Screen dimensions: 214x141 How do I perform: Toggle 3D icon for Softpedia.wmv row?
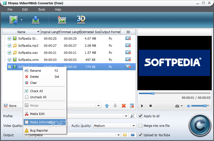click(128, 59)
